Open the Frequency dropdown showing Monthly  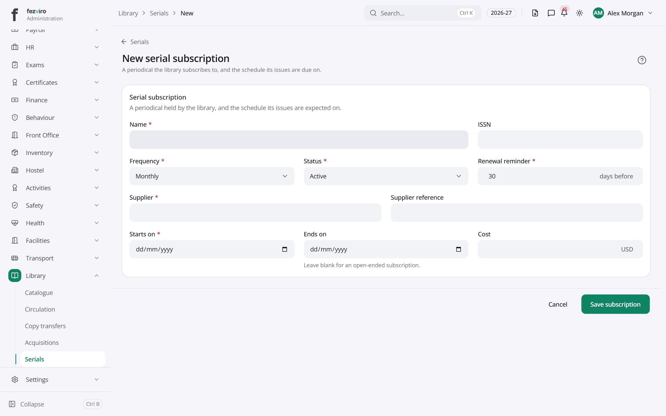tap(212, 176)
